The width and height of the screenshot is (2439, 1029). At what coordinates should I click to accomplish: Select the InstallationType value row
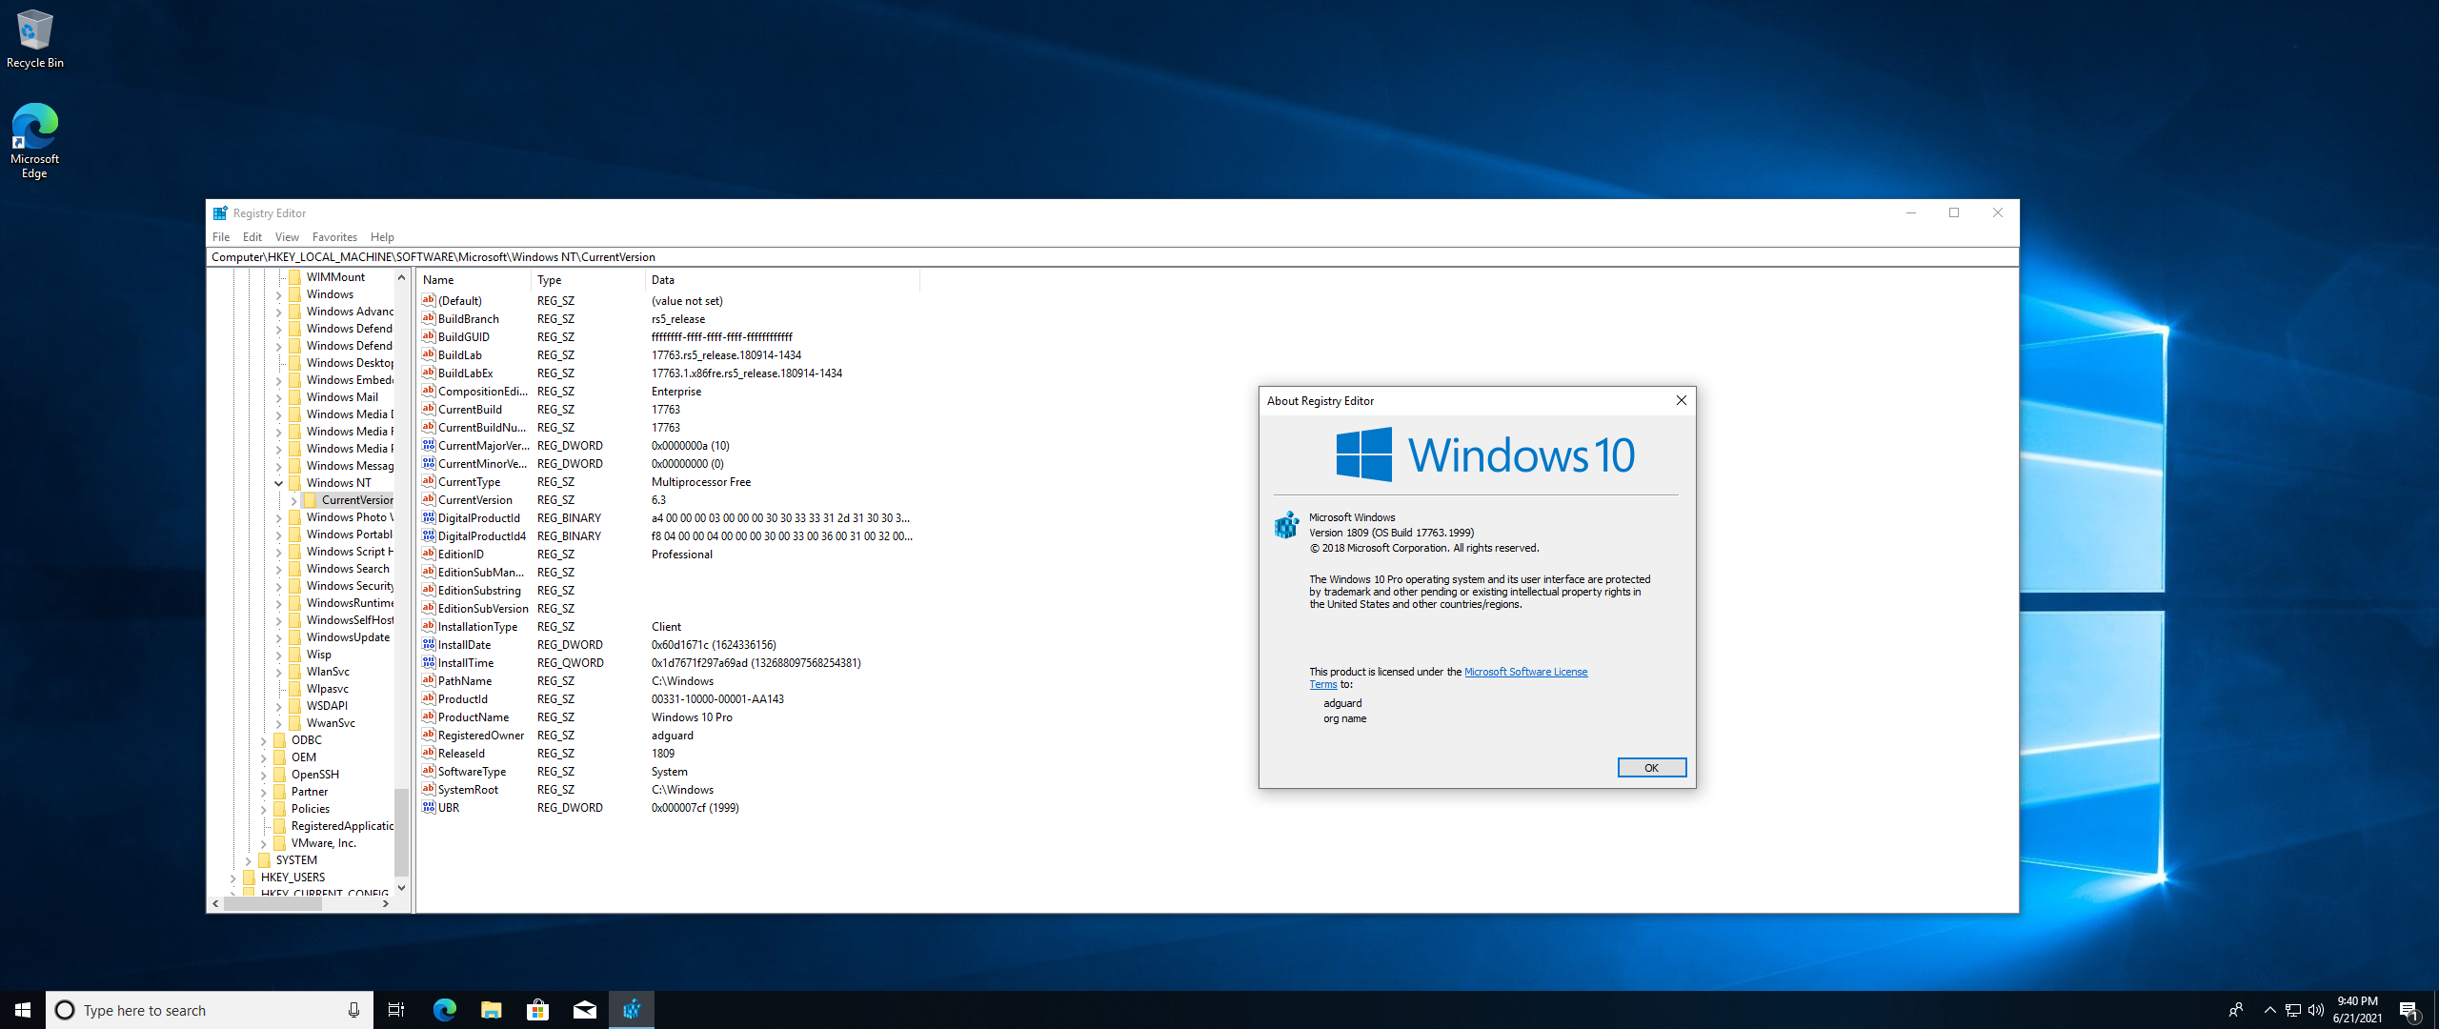[667, 627]
